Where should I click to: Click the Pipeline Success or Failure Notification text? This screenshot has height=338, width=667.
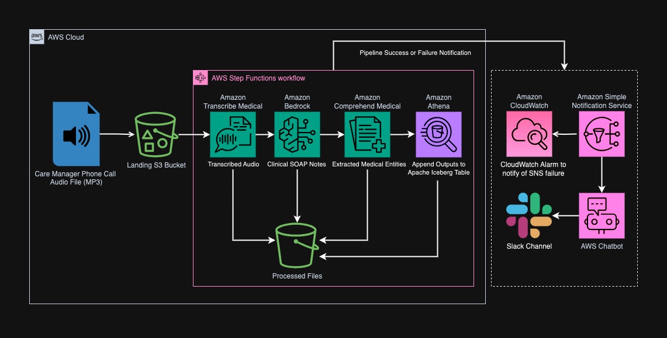416,53
